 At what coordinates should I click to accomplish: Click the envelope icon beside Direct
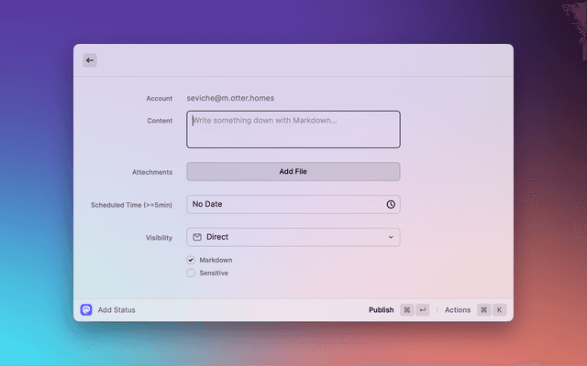coord(197,237)
